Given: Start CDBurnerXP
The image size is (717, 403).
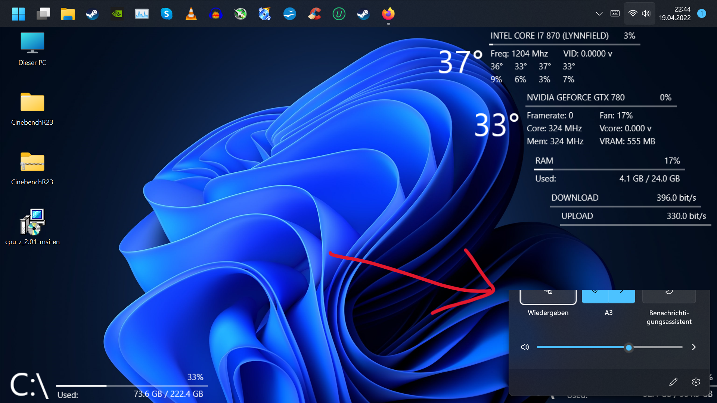Looking at the screenshot, I should point(265,14).
